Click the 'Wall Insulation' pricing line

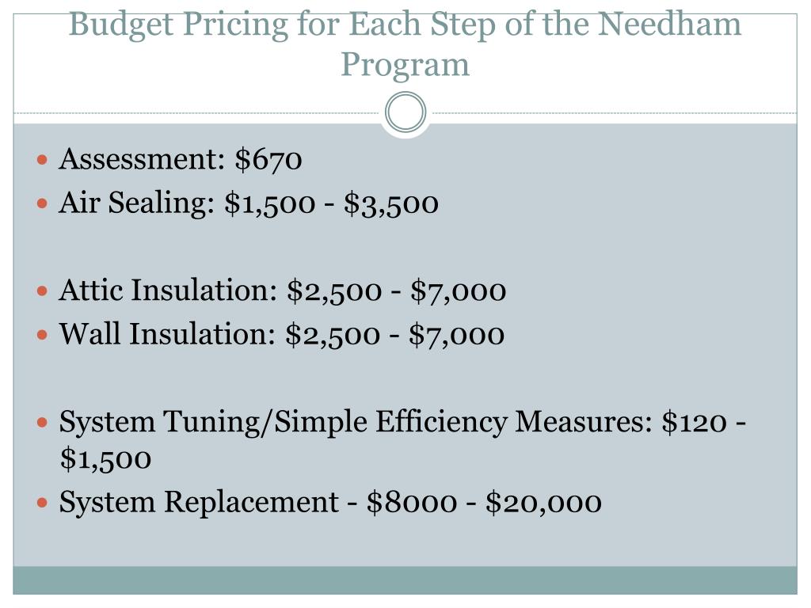click(281, 335)
